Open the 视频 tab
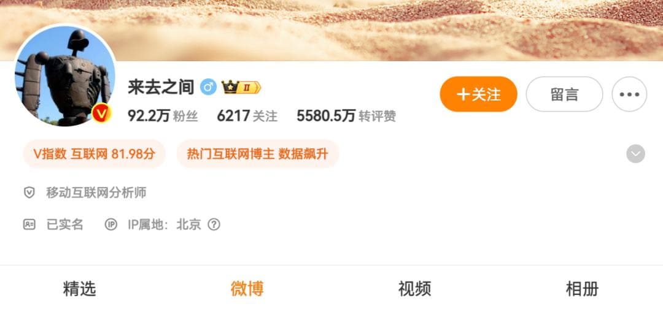The image size is (663, 309). click(414, 289)
